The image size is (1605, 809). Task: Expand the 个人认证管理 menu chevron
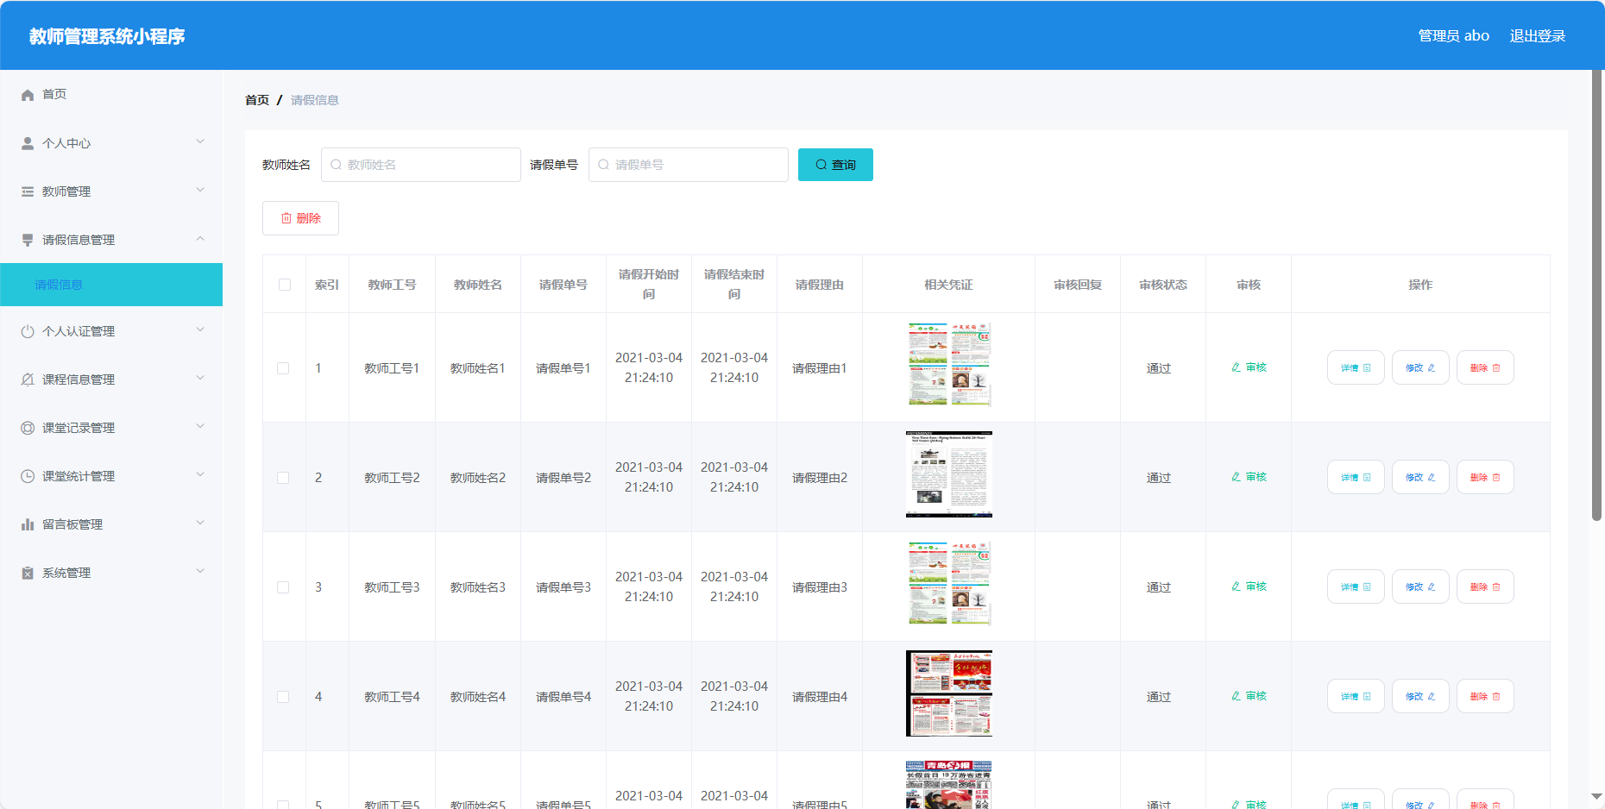pos(200,329)
